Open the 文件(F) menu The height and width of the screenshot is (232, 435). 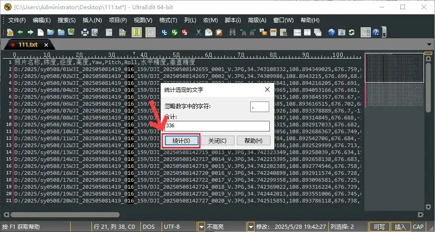(17, 20)
